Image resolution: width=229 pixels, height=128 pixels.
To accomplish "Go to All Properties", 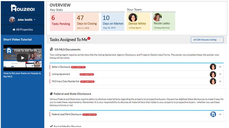I will click(x=23, y=30).
